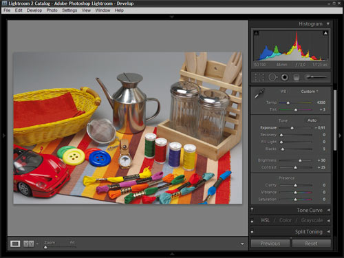Viewport: 344px width, 258px height.
Task: Open toolbar content dropdown triangle
Action: pyautogui.click(x=242, y=244)
